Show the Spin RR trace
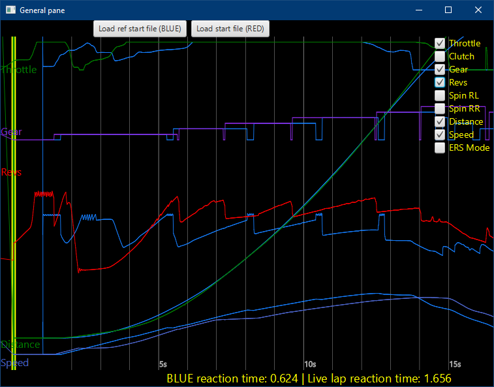494x387 pixels. (x=440, y=108)
